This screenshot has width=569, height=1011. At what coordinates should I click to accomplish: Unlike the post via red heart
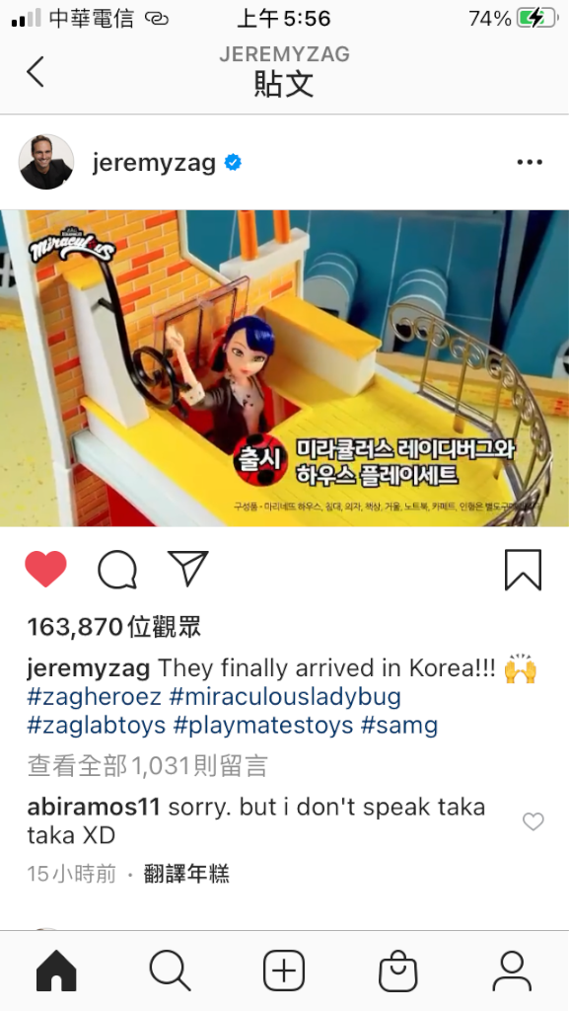(x=45, y=570)
